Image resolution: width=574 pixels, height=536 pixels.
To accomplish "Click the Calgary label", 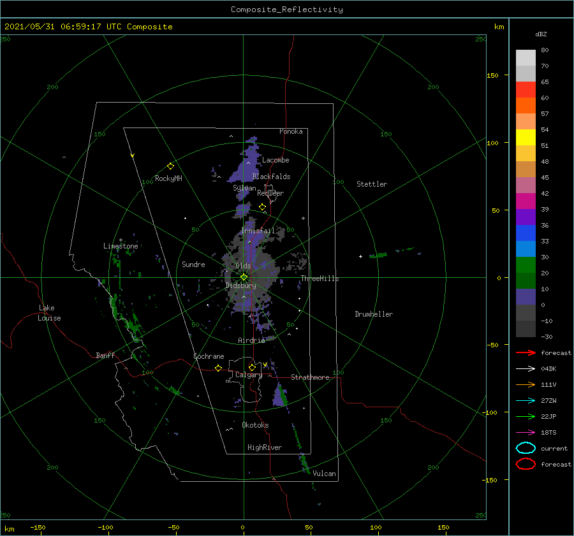I will pos(249,375).
